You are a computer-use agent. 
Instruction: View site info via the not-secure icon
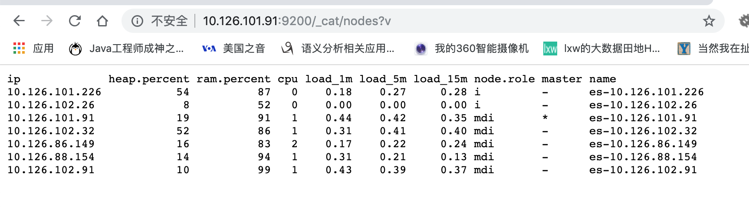[137, 21]
